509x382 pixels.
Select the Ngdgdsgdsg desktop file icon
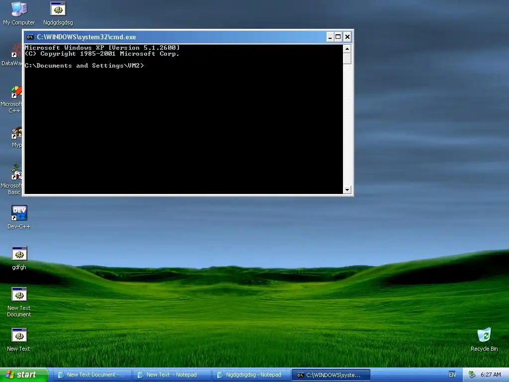58,13
